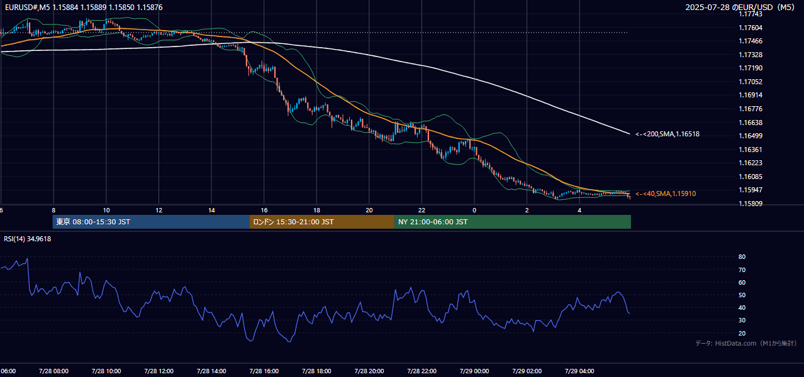Click the '7/29 04:00' bottom time label
This screenshot has height=377, width=804.
point(579,371)
